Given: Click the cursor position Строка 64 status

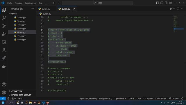Looking at the screenshot, I should pyautogui.click(x=95, y=99).
